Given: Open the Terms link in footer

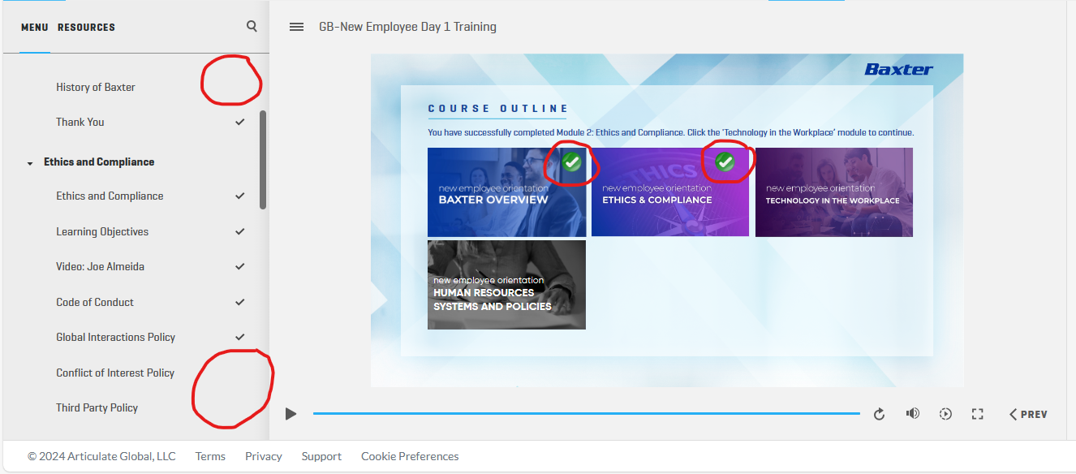Looking at the screenshot, I should point(210,456).
